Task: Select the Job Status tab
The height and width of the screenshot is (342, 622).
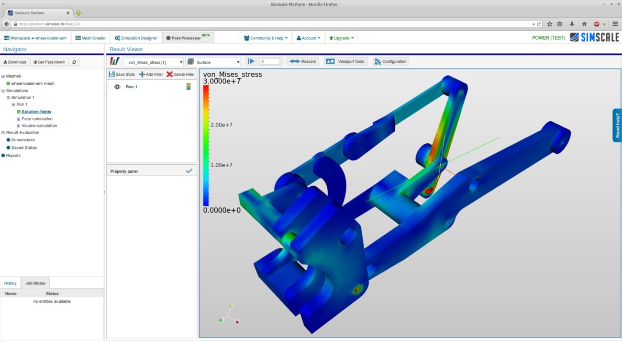Action: tap(35, 283)
